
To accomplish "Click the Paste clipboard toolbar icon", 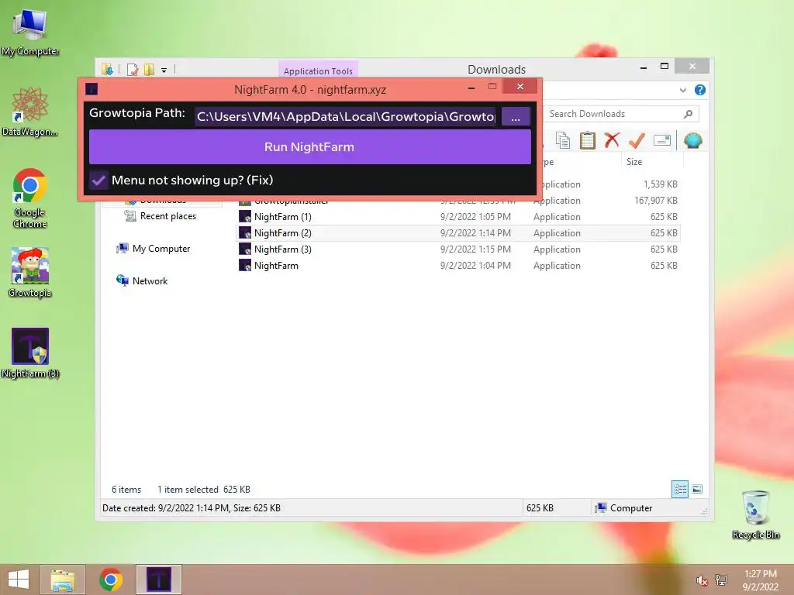I will coord(588,140).
